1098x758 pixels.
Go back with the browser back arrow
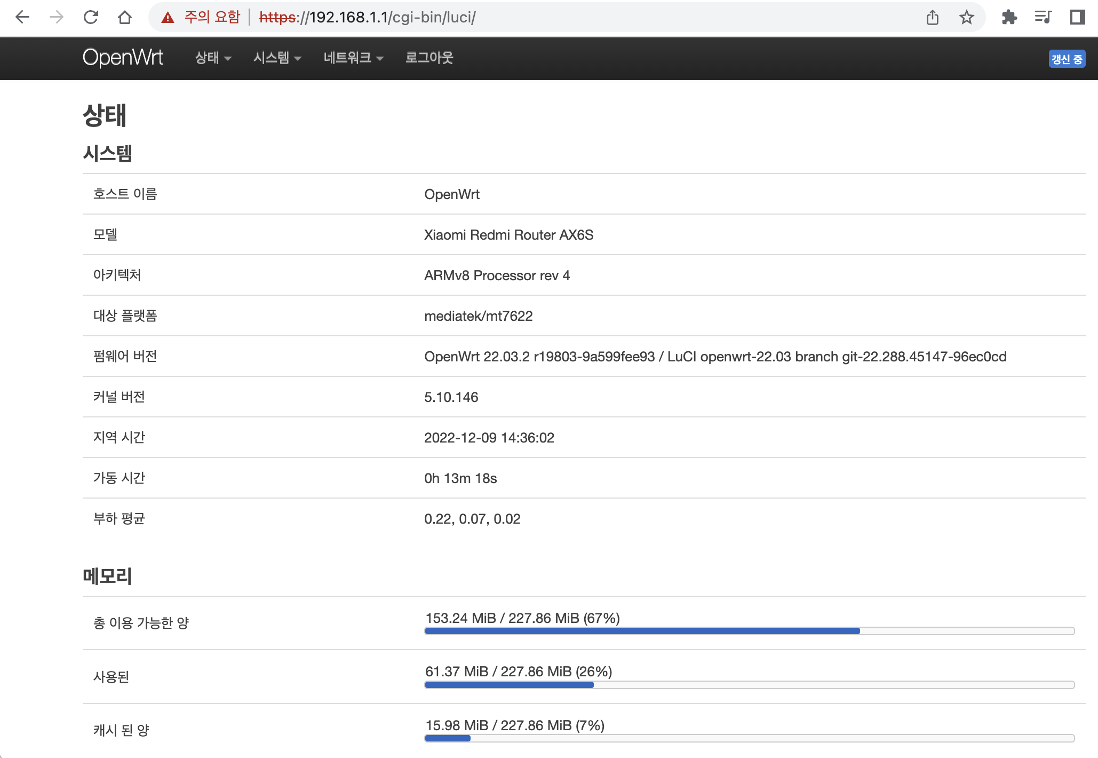point(22,18)
